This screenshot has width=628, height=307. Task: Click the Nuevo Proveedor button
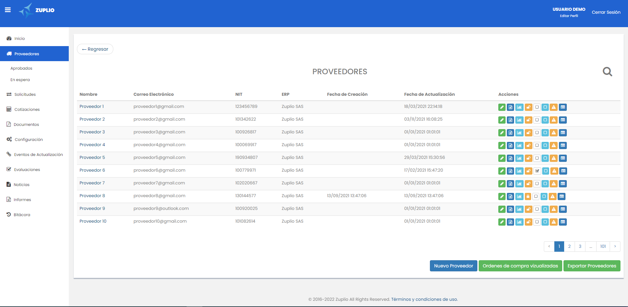click(x=453, y=266)
